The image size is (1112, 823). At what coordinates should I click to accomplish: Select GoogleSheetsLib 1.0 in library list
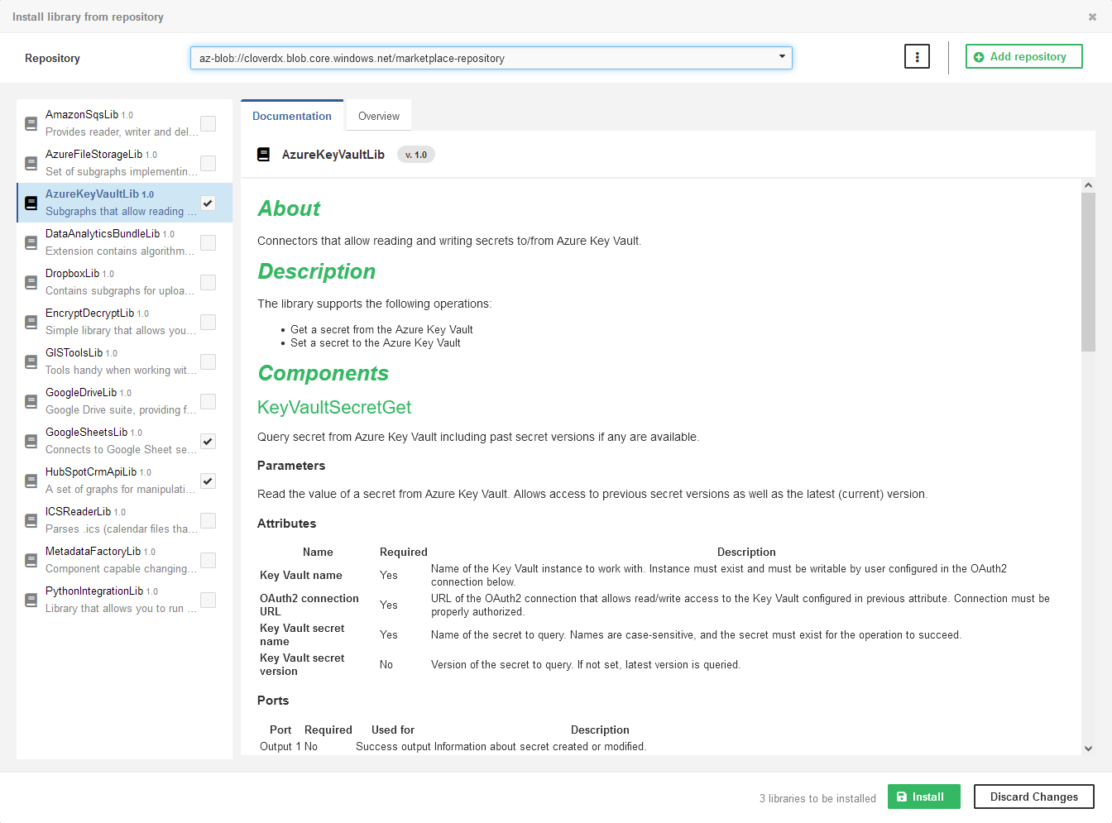[124, 441]
